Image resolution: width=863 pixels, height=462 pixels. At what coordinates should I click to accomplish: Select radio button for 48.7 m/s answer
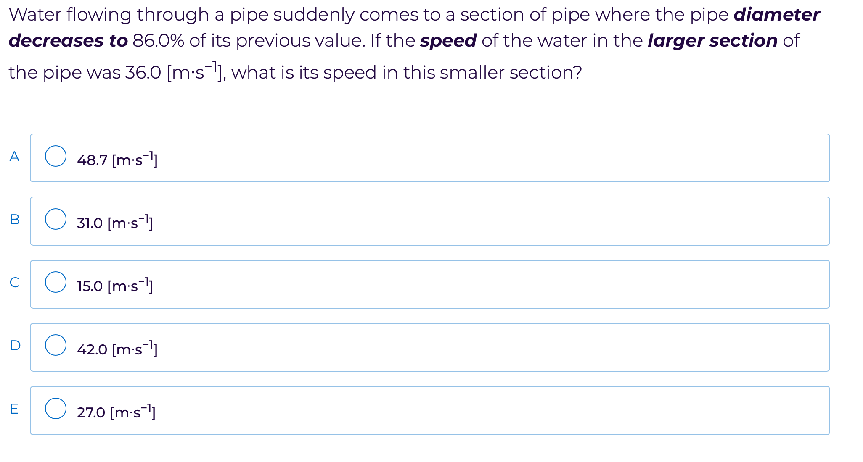point(56,156)
